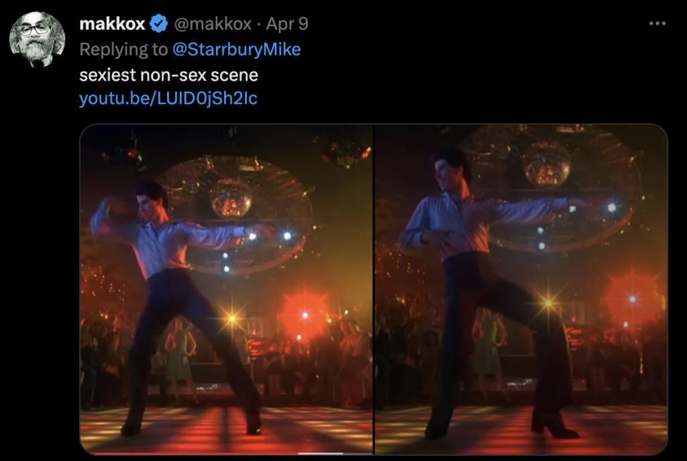The width and height of the screenshot is (687, 461).
Task: Open the makkox display name profile
Action: (112, 23)
